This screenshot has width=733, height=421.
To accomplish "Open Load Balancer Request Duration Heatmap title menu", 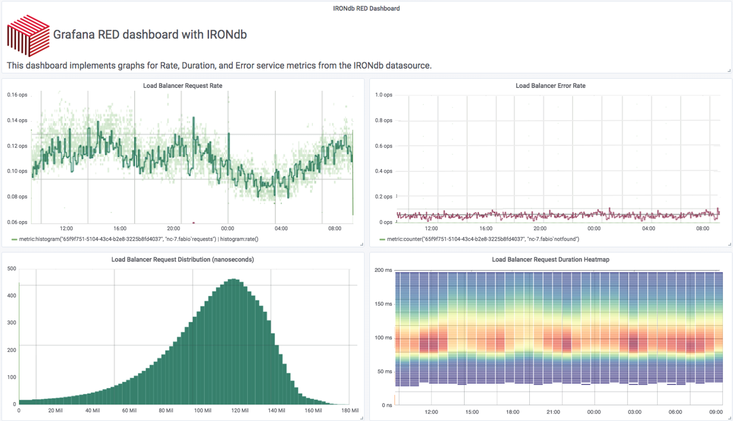I will tap(550, 259).
